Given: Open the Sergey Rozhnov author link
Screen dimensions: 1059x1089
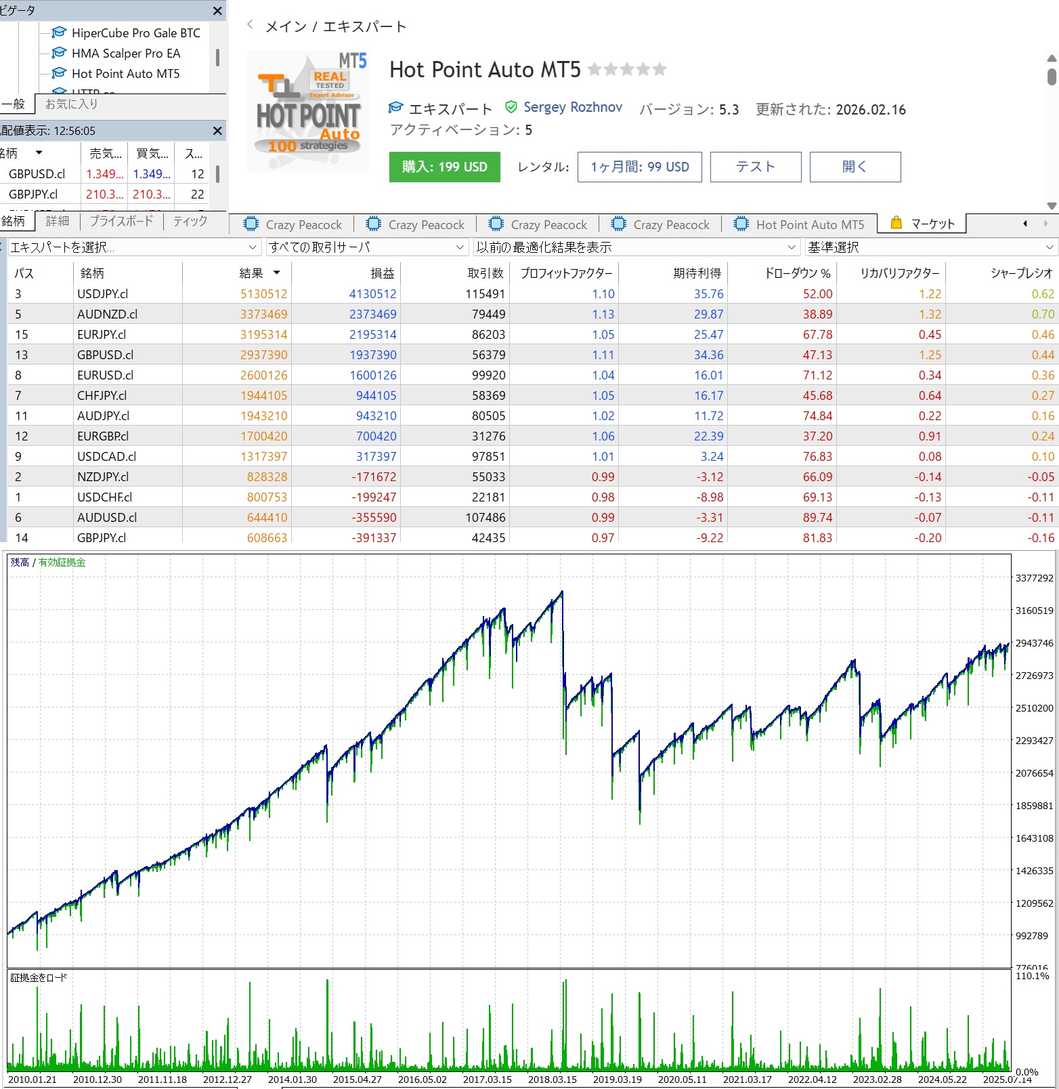Looking at the screenshot, I should [x=573, y=107].
